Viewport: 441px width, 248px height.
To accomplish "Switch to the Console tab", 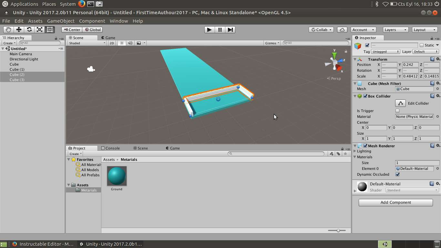I will (110, 148).
